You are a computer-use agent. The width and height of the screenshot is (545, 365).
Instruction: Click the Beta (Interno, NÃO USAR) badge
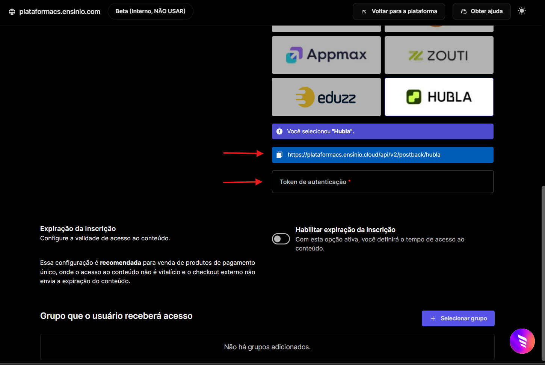[x=150, y=11]
